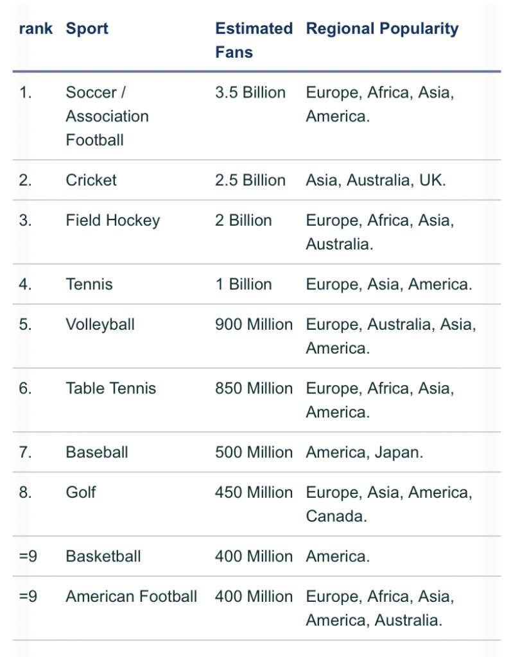Click the rank column header
This screenshot has height=657, width=520.
[36, 28]
